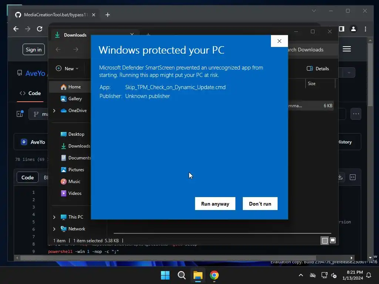Expand OneDrive tree node

click(x=54, y=111)
